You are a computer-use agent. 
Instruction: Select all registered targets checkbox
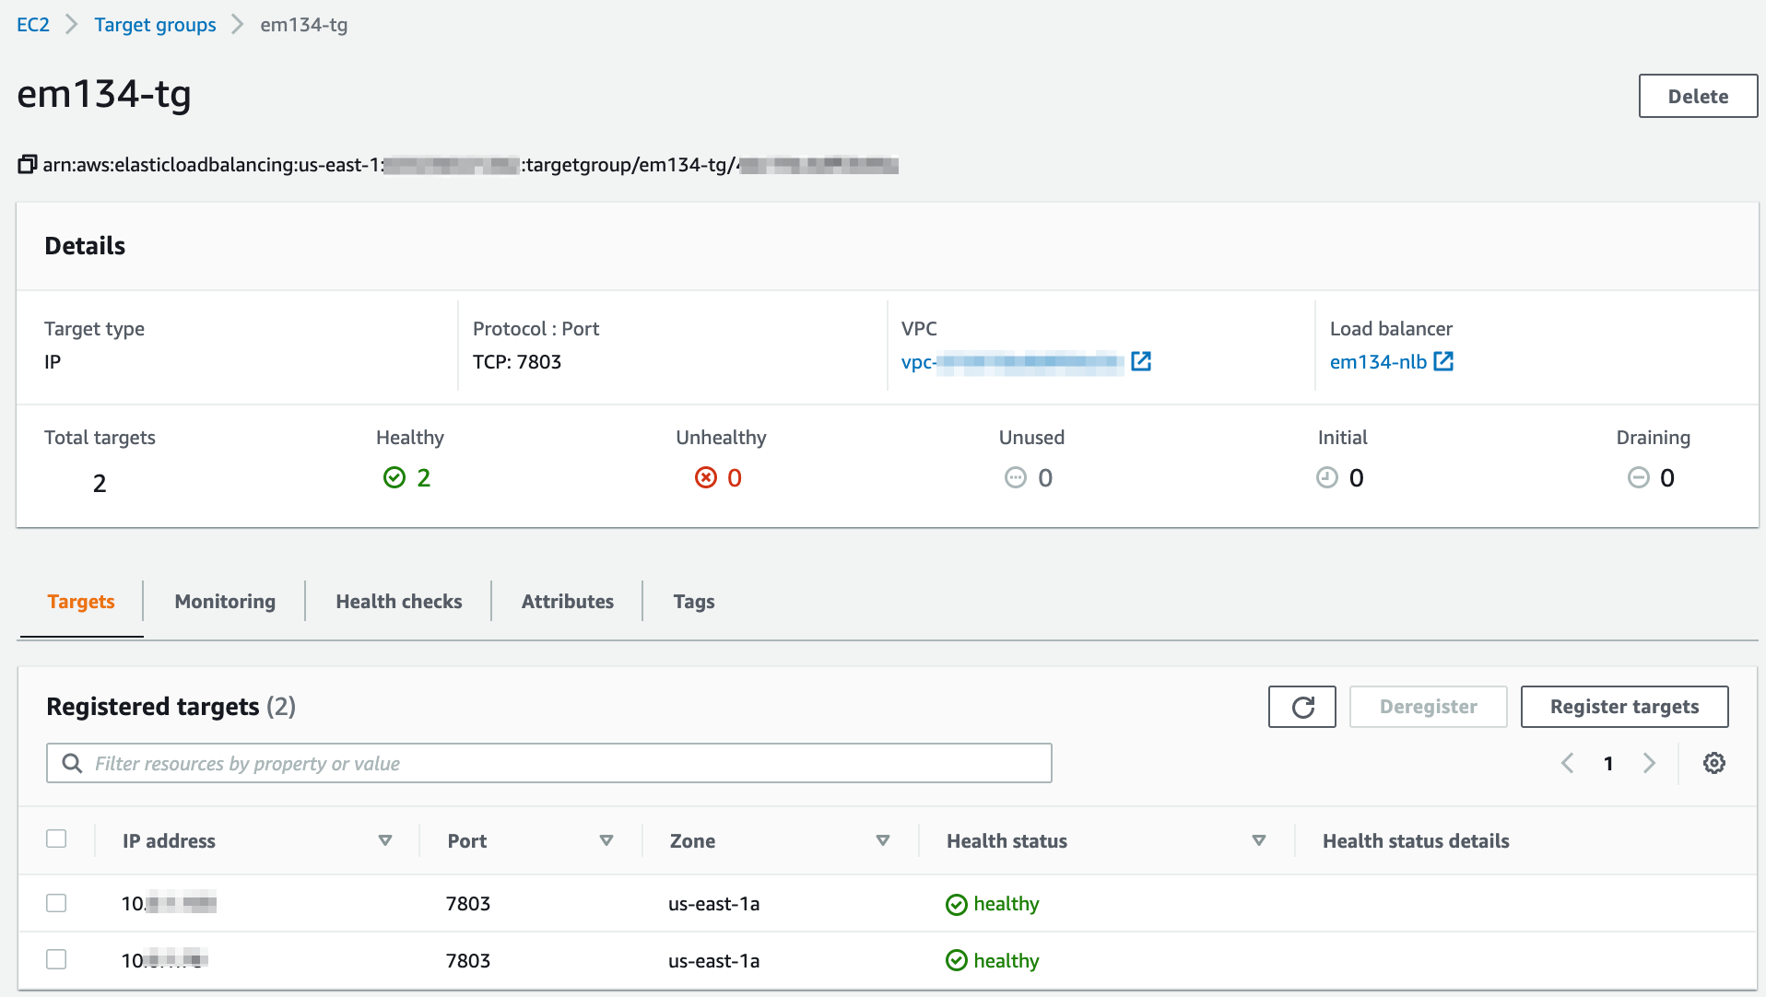(56, 839)
